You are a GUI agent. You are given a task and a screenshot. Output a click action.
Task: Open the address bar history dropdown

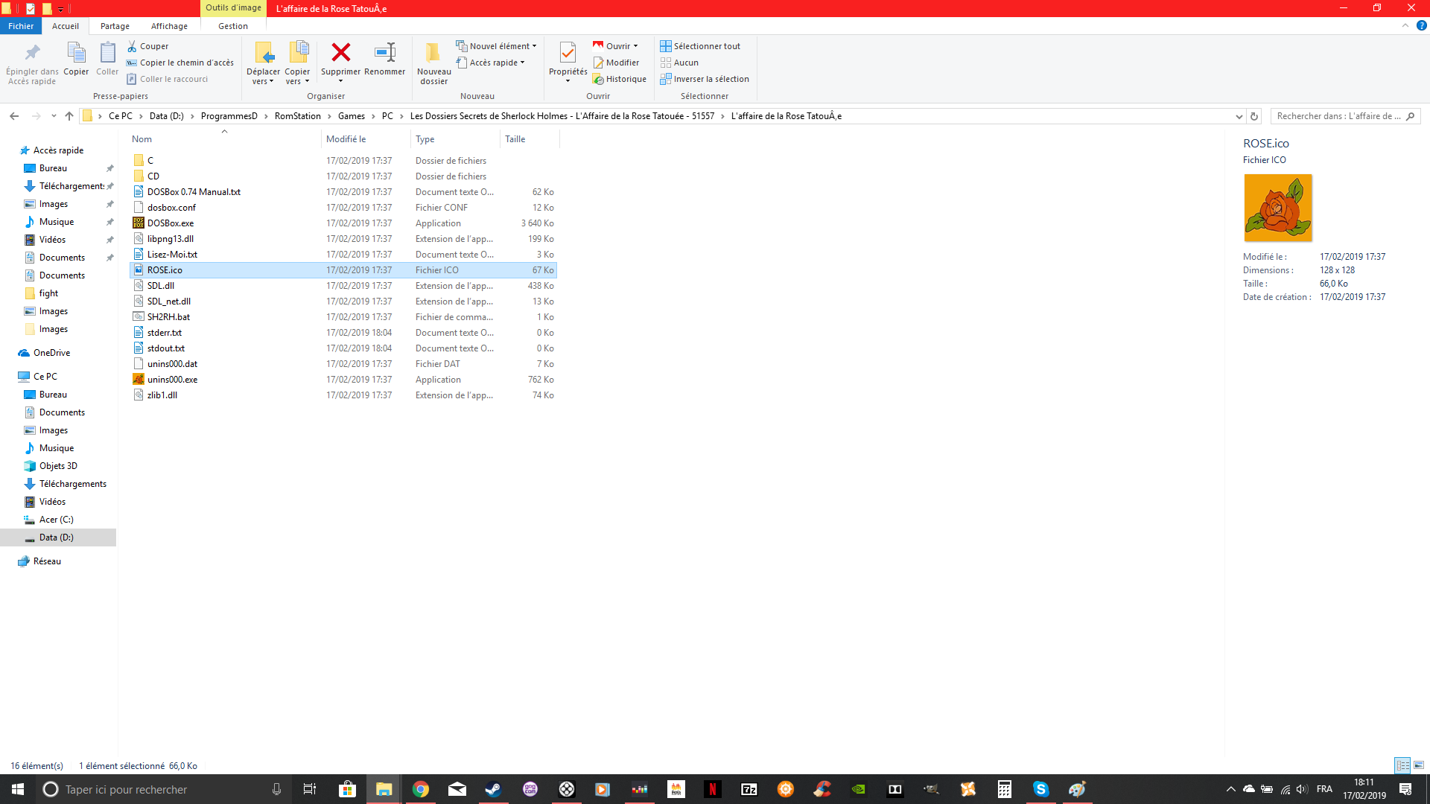pyautogui.click(x=1239, y=116)
